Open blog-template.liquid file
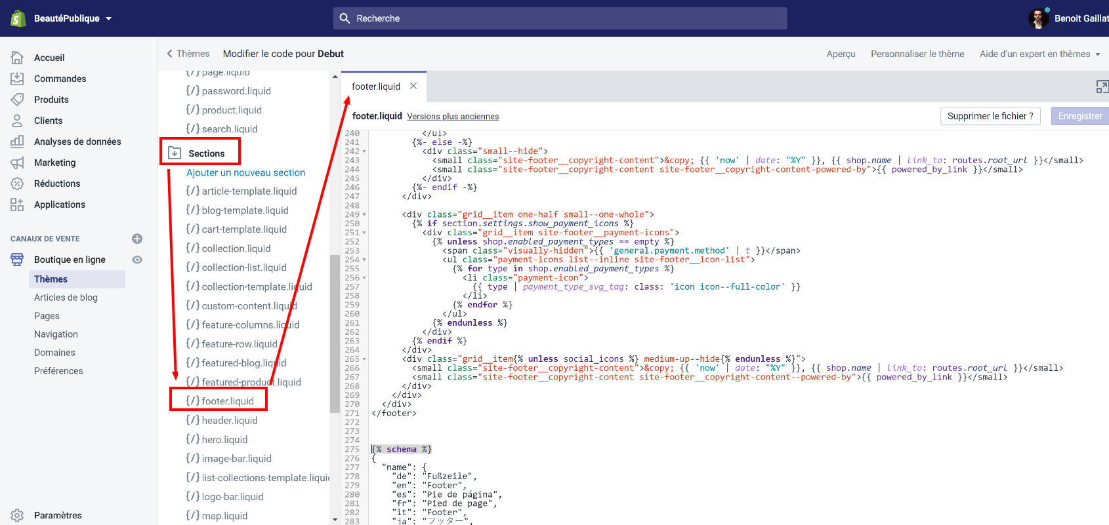The width and height of the screenshot is (1109, 525). pyautogui.click(x=238, y=210)
